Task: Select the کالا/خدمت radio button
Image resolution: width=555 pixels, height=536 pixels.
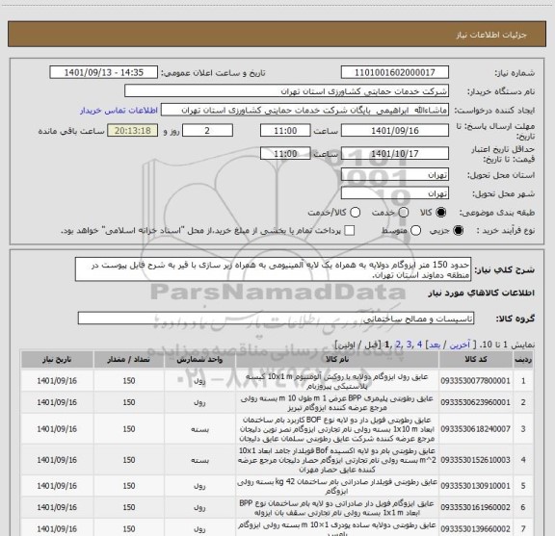Action: [355, 213]
